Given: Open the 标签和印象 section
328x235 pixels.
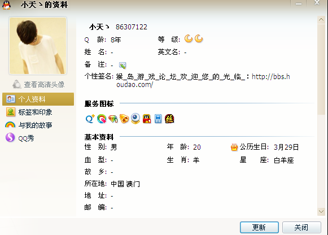Looking at the screenshot, I should [x=29, y=112].
